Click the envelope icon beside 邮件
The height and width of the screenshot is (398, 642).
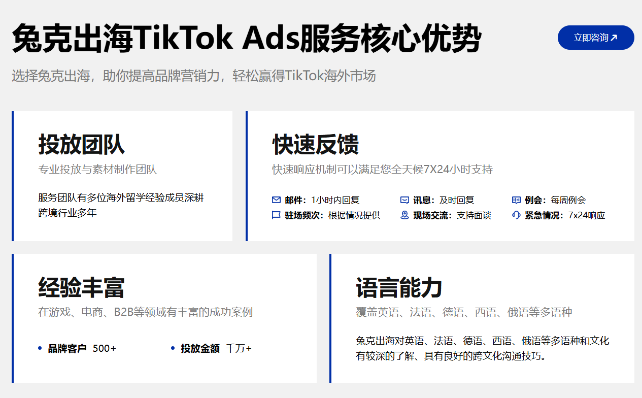coord(276,200)
